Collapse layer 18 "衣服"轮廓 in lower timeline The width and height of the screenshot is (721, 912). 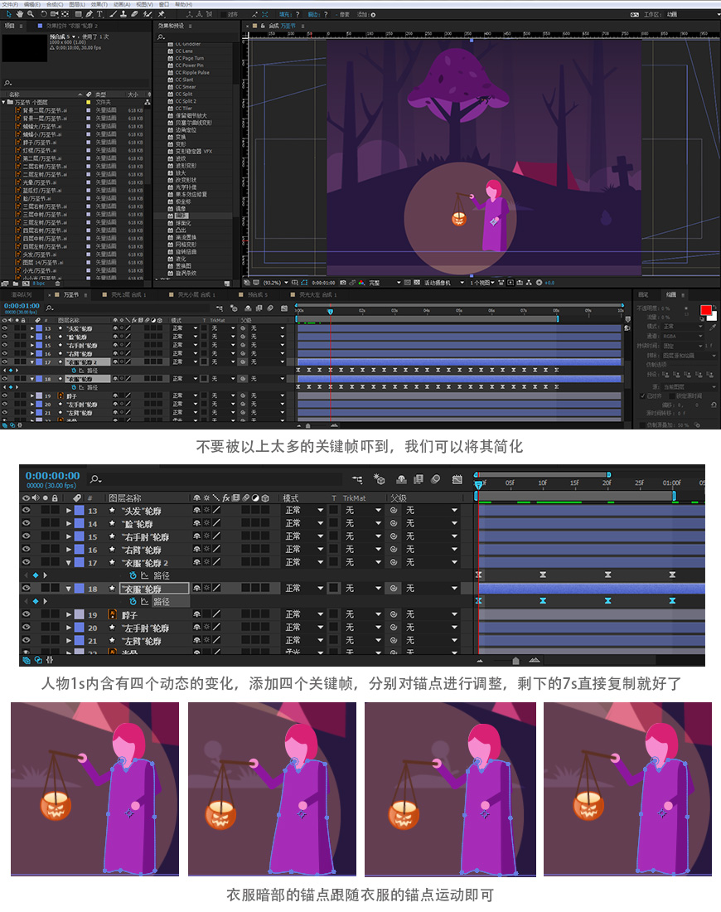[69, 589]
